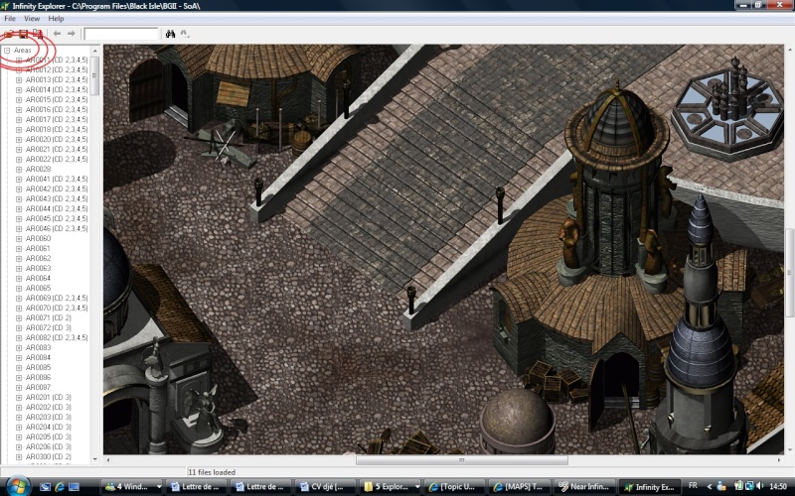The height and width of the screenshot is (496, 795).
Task: Select the Areas tree label
Action: click(22, 51)
